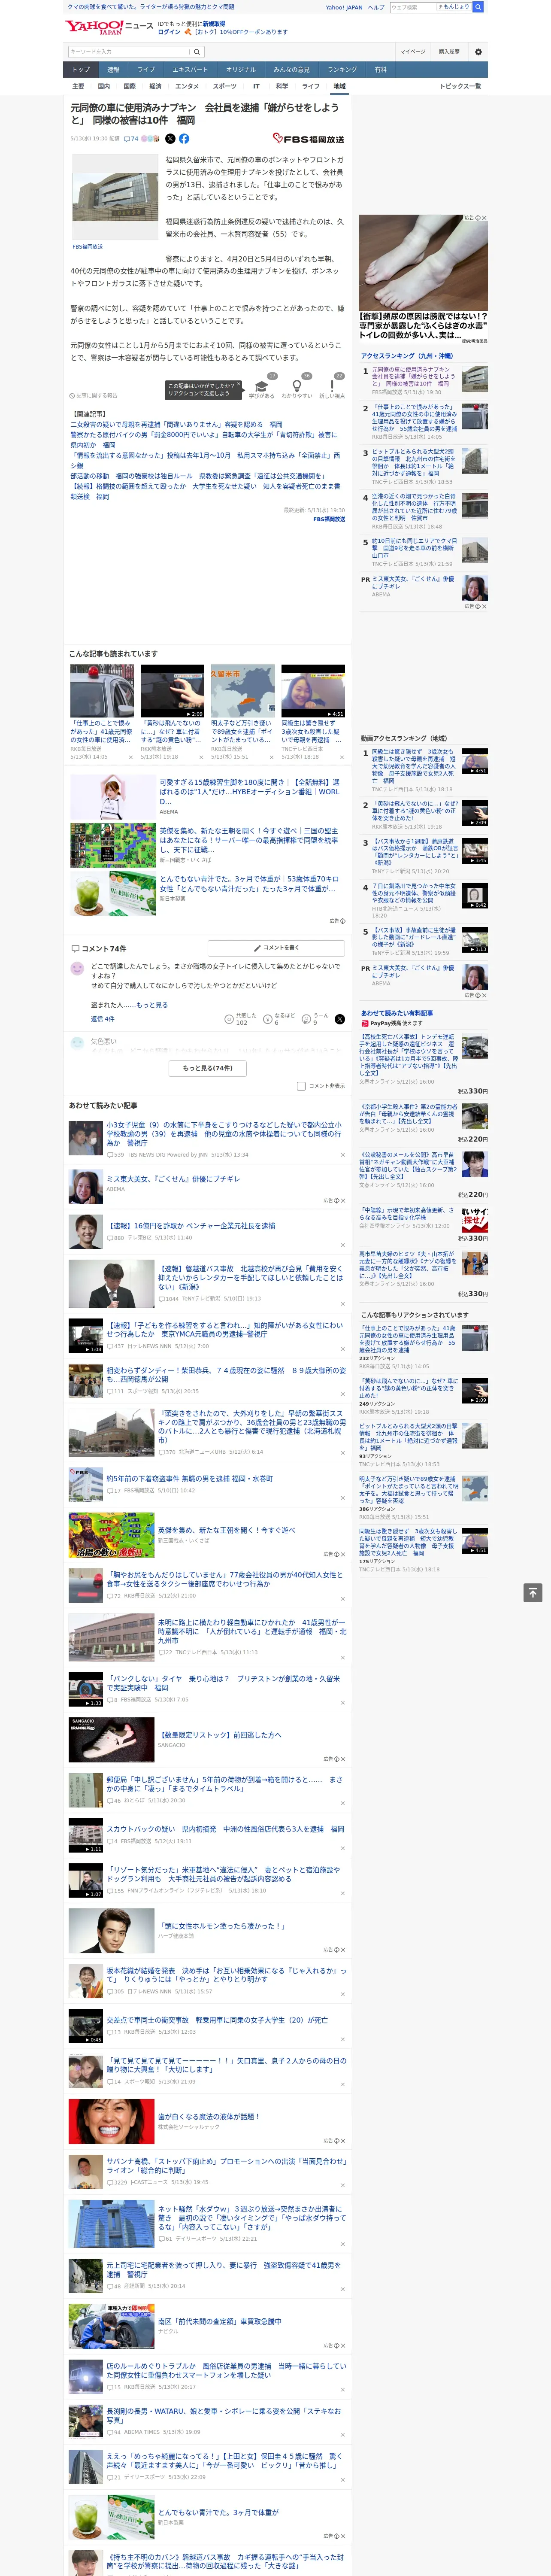React with the わかりやすい lightbulb icon
551x2576 pixels.
click(x=296, y=386)
